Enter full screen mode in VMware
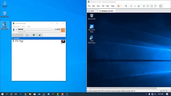171x96 pixels. click(151, 6)
